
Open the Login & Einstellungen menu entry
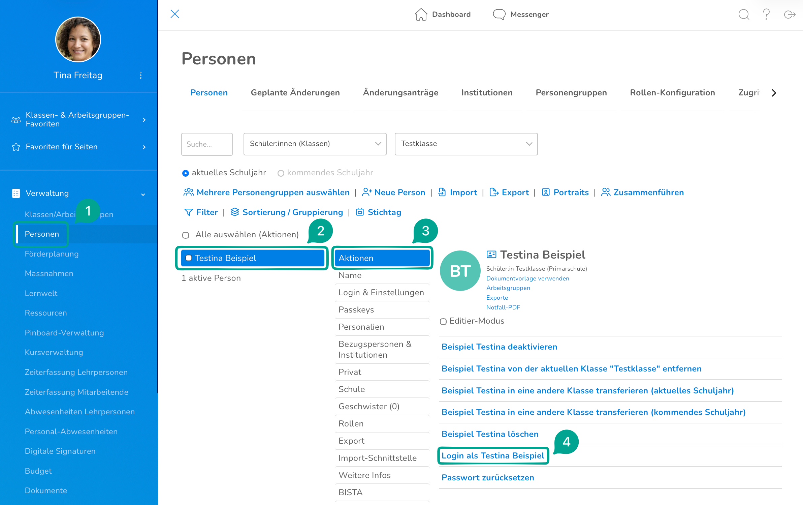(381, 293)
